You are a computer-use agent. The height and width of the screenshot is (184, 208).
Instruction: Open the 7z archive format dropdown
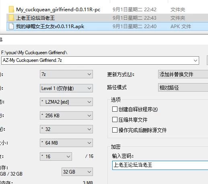pyautogui.click(x=66, y=74)
